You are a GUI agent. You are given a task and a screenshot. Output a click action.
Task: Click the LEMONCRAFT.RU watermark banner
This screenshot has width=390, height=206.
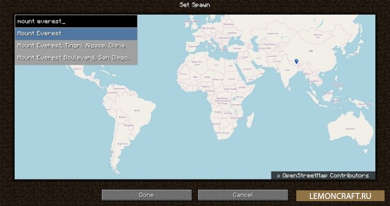(x=340, y=196)
